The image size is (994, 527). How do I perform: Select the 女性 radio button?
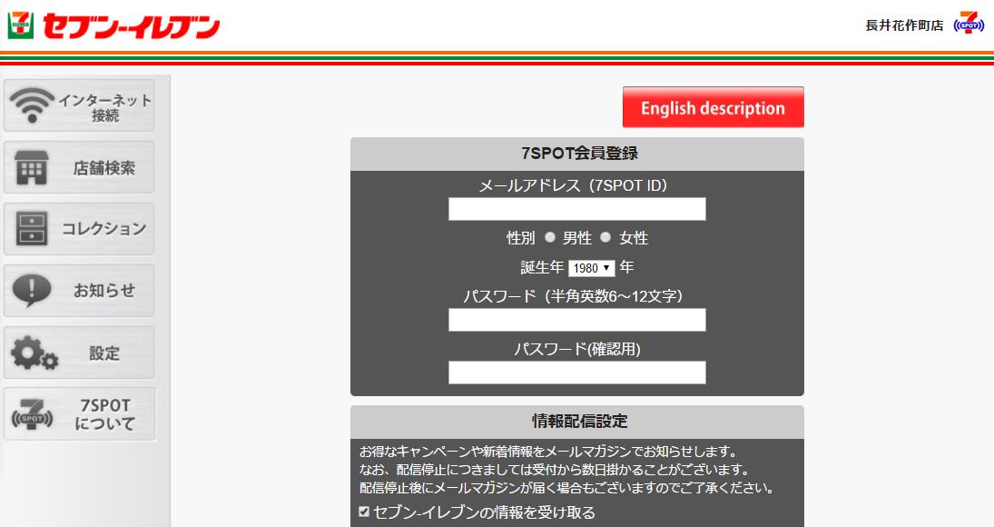tap(605, 238)
